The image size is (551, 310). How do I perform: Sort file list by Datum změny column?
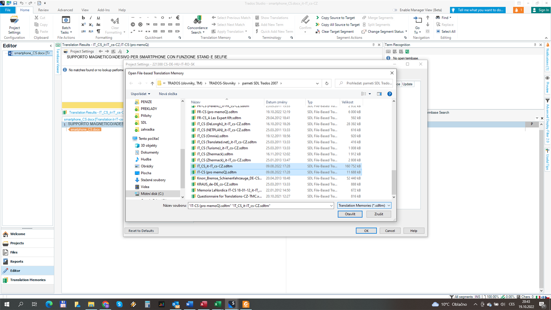285,102
